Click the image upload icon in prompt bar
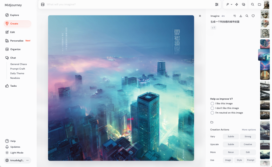The image size is (272, 167). click(43, 5)
